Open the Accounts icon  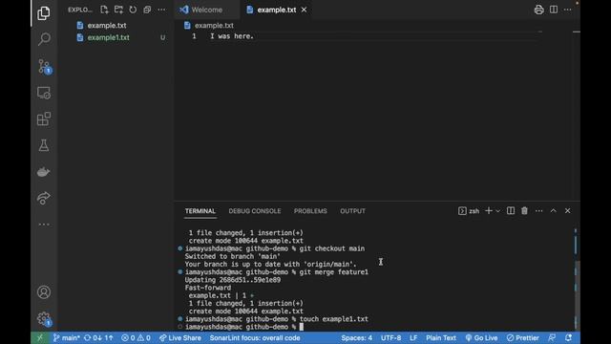point(44,292)
